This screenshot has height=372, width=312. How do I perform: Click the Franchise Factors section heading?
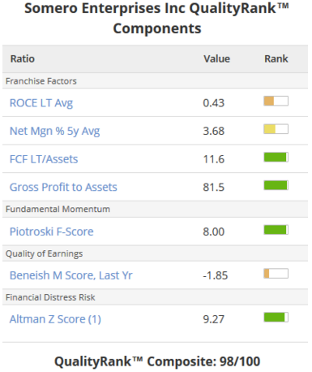pos(41,81)
